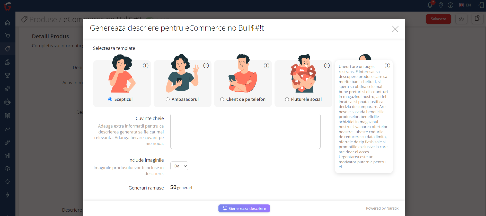The image size is (486, 216).
Task: Click the Client de pe telefon illustration
Action: coord(243,73)
